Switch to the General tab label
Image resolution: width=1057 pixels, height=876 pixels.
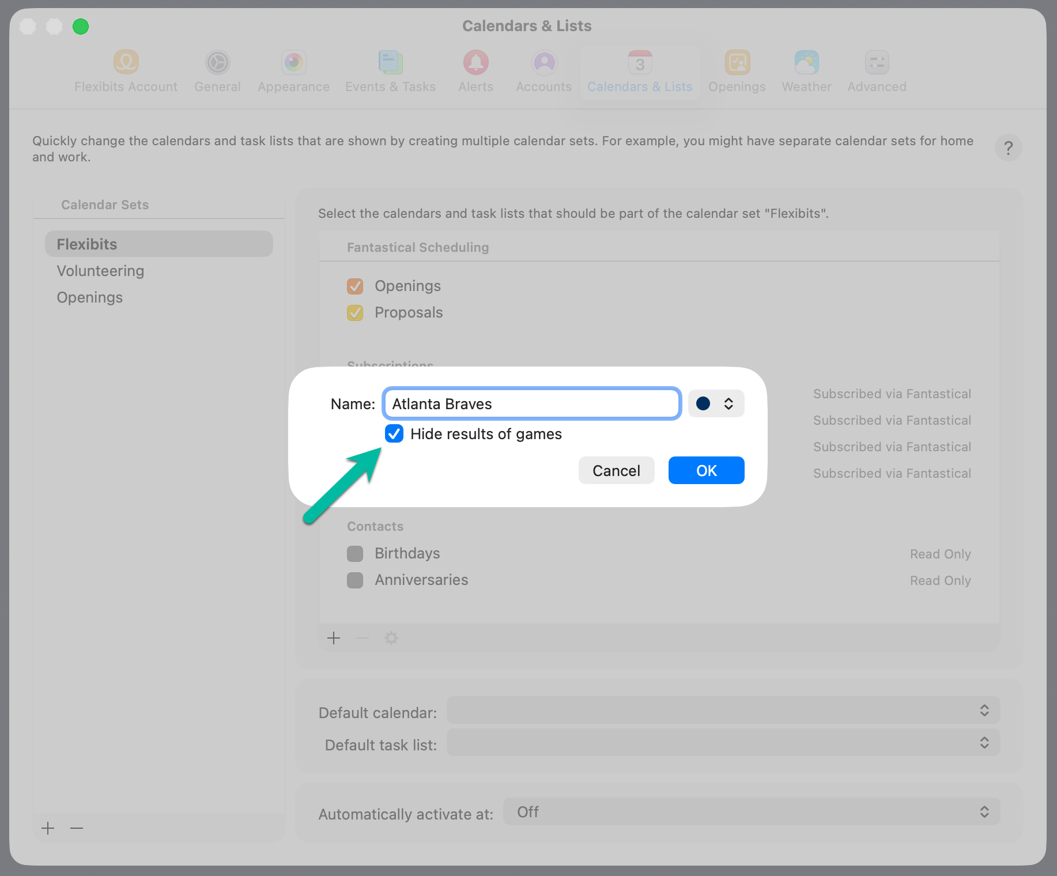point(217,86)
